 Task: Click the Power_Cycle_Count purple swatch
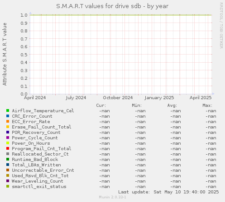click(8, 138)
